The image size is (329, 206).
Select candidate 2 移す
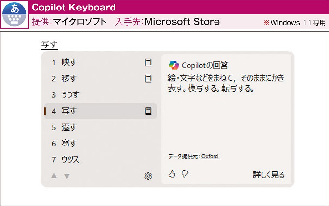[x=100, y=79]
